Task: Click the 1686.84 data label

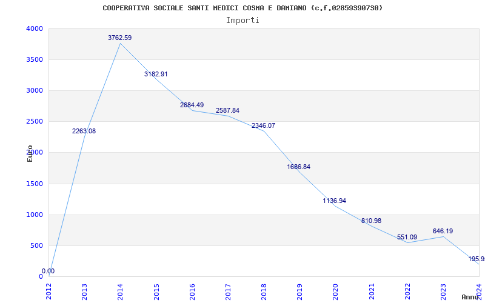Action: [x=298, y=167]
